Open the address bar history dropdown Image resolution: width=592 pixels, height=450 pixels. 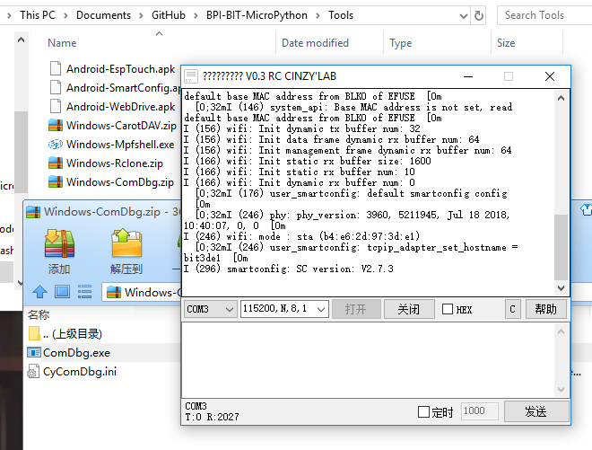pos(459,15)
